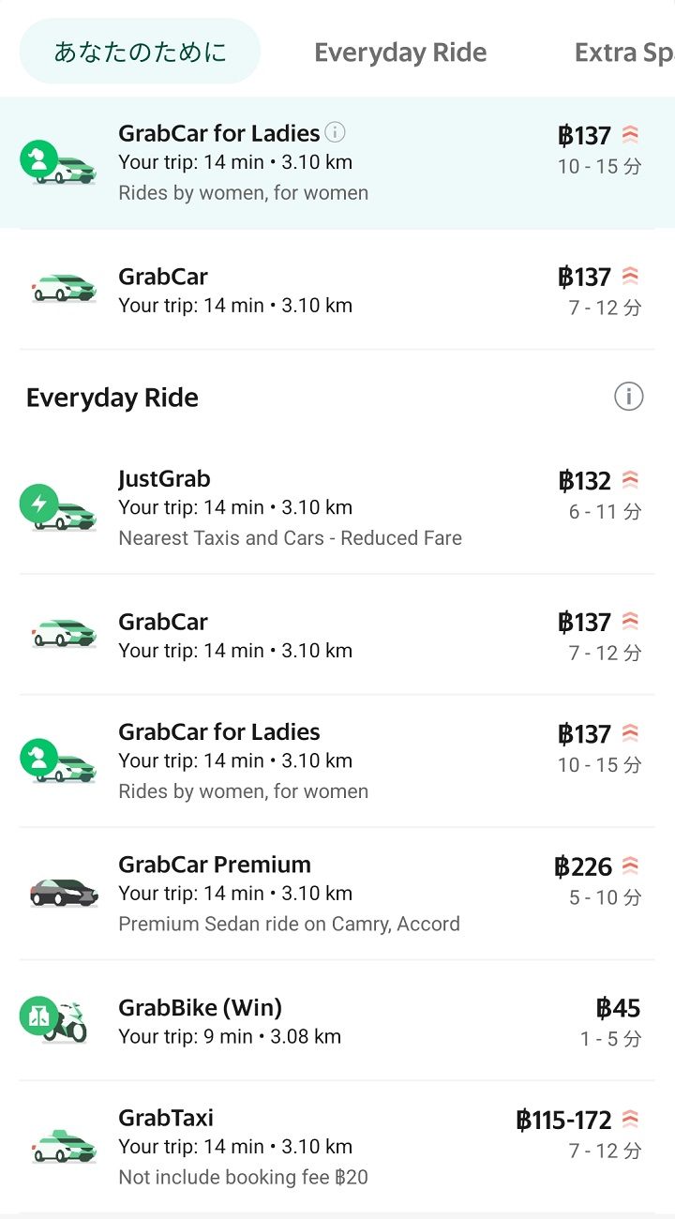Tap the GrabBike (Win) motorcycle icon
This screenshot has height=1219, width=675.
pyautogui.click(x=58, y=1021)
